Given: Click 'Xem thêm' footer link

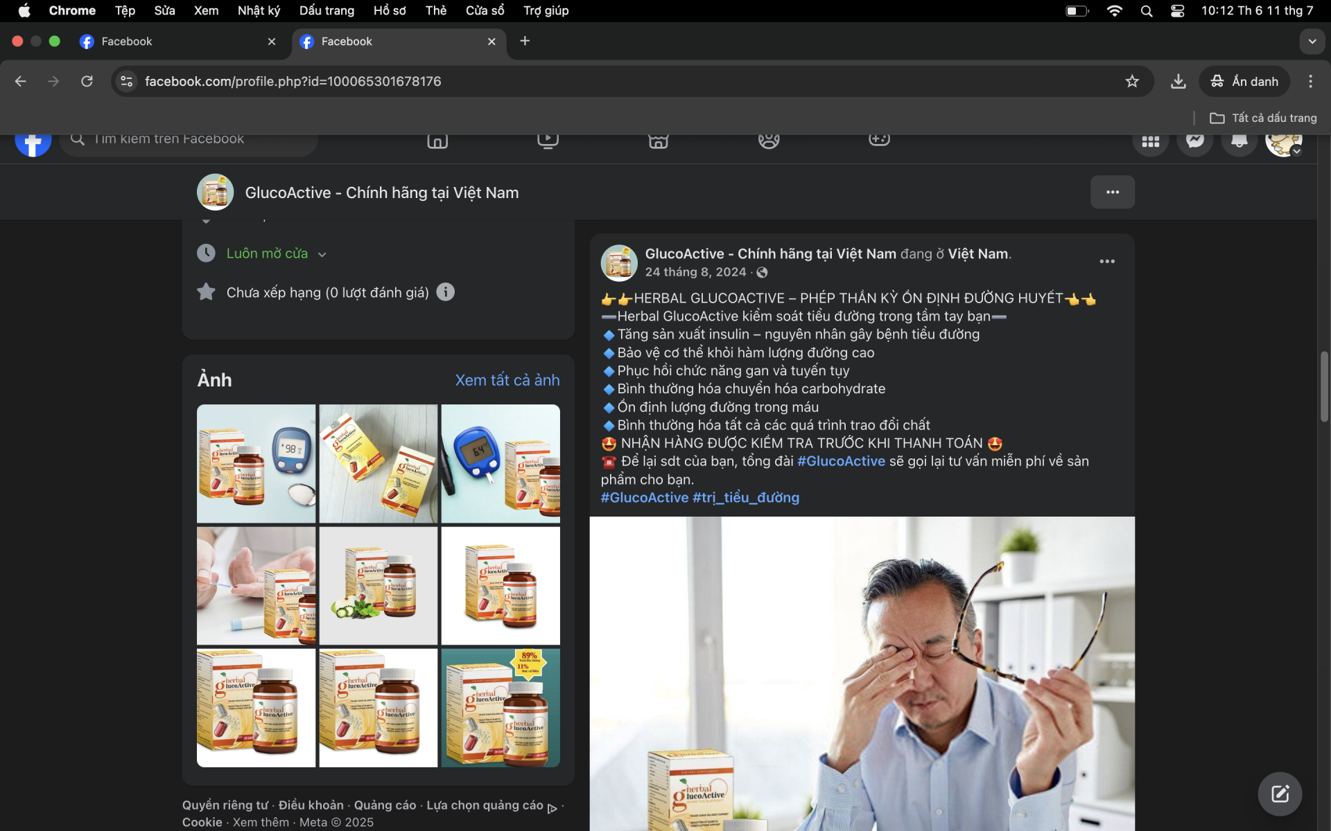Looking at the screenshot, I should coord(261,822).
